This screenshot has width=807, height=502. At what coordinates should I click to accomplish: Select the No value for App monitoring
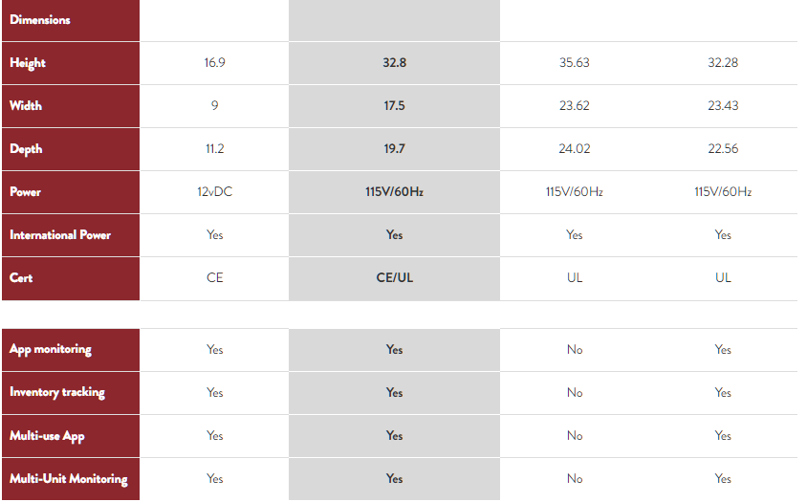pos(575,350)
